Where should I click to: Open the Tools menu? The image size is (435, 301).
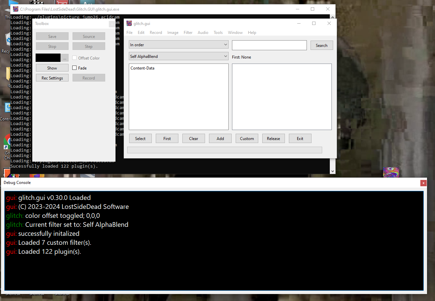click(x=218, y=33)
